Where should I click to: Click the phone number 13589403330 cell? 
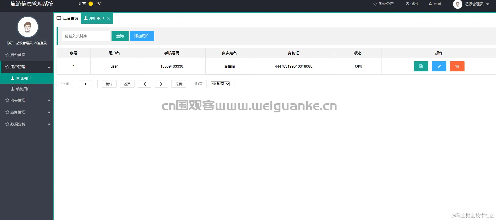pyautogui.click(x=172, y=66)
